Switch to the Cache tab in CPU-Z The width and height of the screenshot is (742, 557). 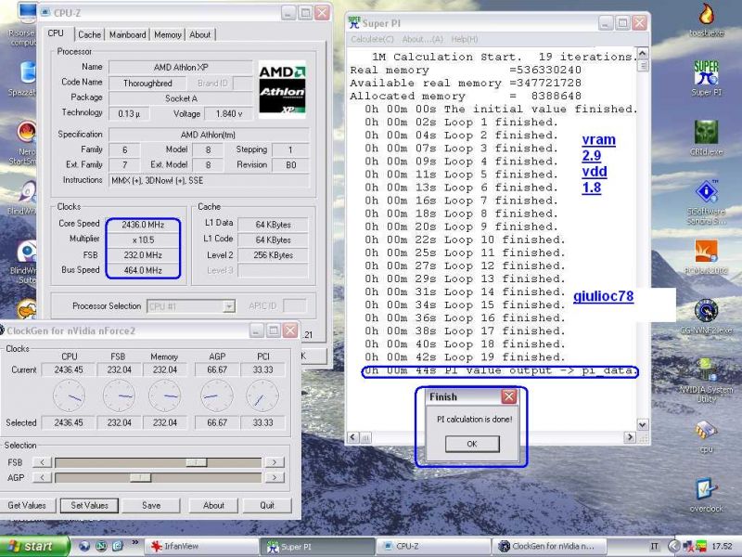[x=89, y=34]
